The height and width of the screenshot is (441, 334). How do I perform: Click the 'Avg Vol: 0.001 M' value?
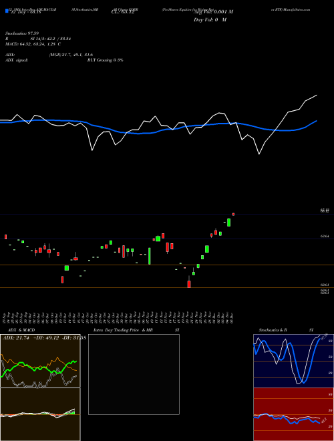(x=213, y=12)
